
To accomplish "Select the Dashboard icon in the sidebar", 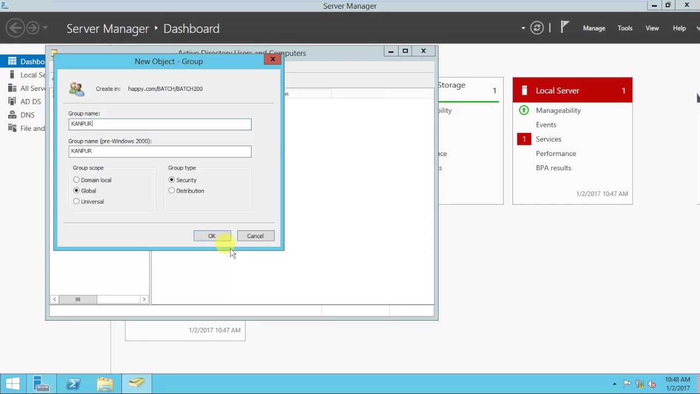I will point(12,61).
